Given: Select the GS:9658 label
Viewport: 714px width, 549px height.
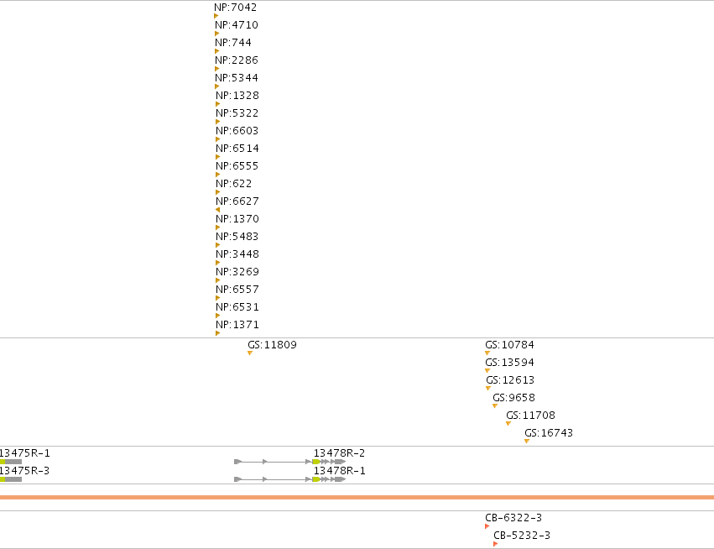Looking at the screenshot, I should coord(514,398).
